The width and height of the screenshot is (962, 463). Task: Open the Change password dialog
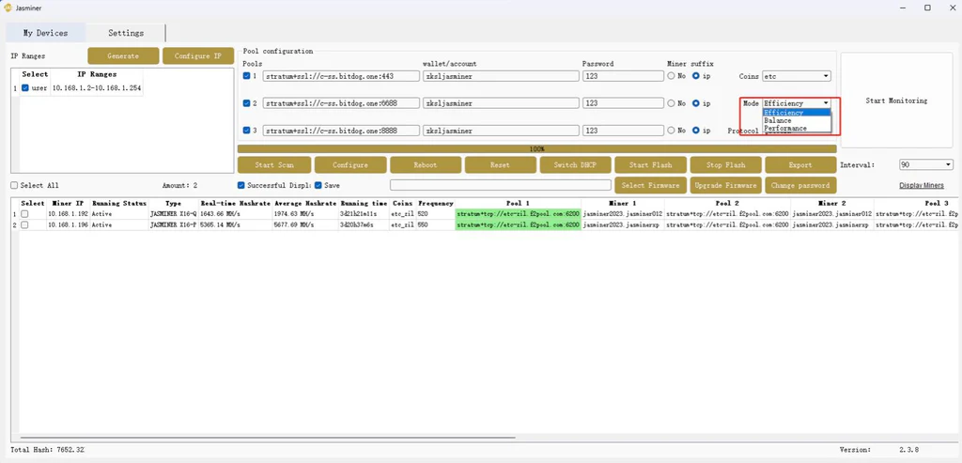pyautogui.click(x=800, y=185)
